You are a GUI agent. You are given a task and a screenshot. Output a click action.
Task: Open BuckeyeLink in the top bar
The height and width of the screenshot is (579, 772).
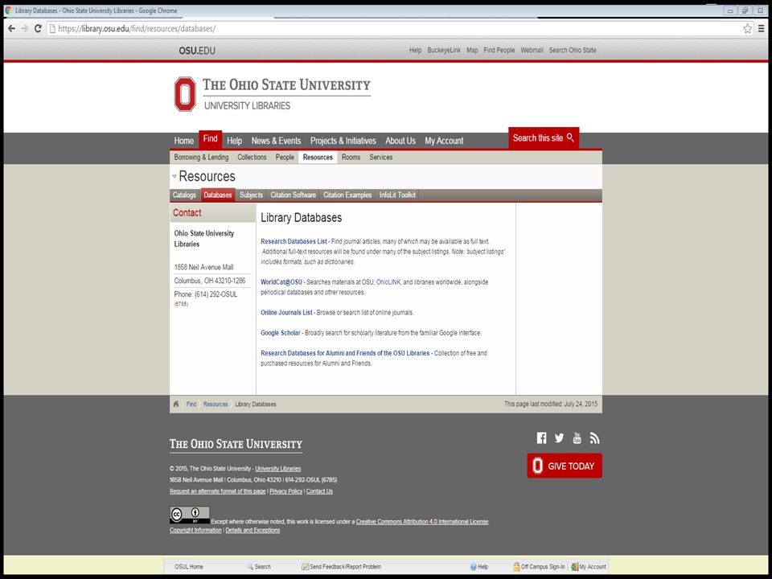444,50
